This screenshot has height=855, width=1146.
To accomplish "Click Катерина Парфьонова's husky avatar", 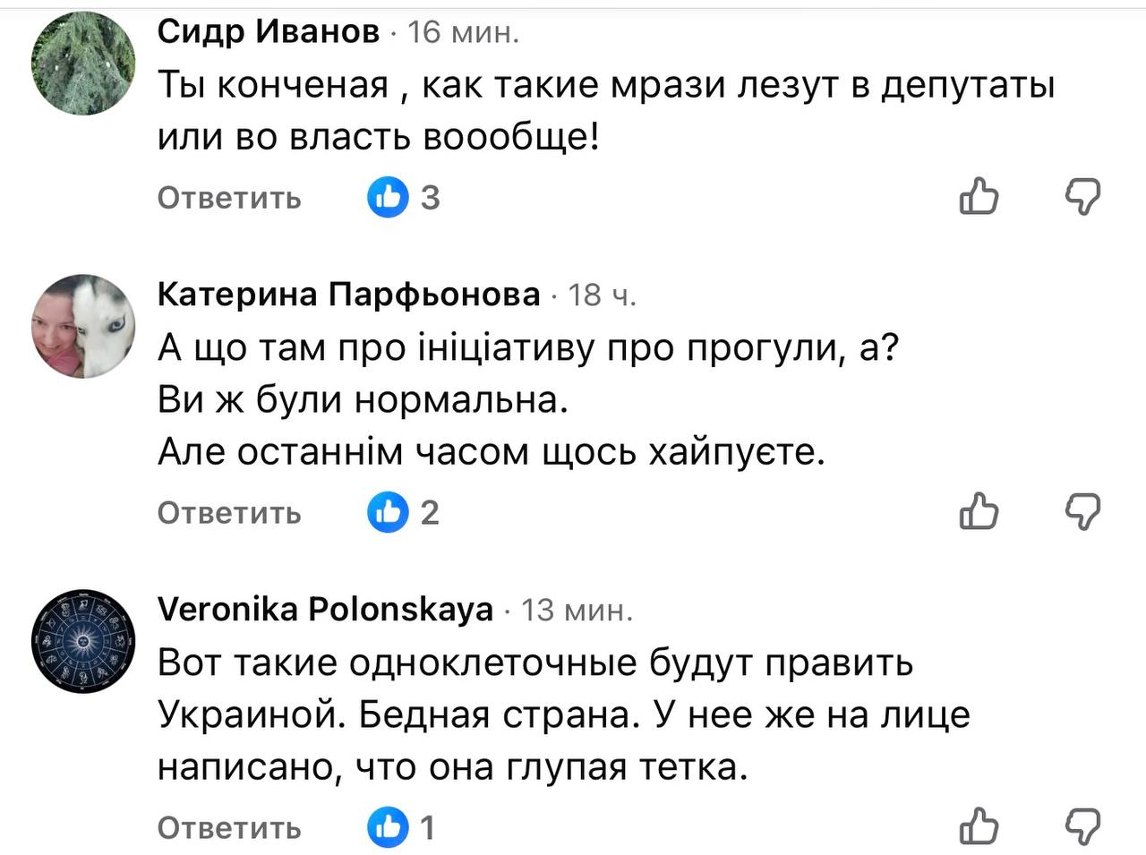I will click(83, 326).
